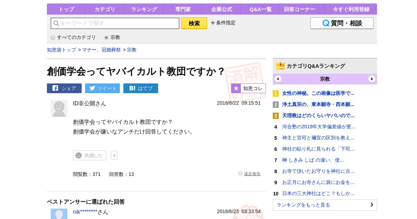
Task: Click the B! Hatena bookmark icon
Action: [x=132, y=88]
